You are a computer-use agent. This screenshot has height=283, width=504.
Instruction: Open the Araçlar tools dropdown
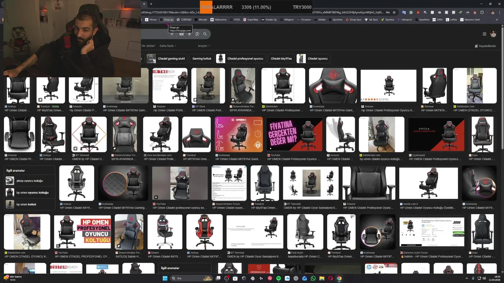click(204, 46)
